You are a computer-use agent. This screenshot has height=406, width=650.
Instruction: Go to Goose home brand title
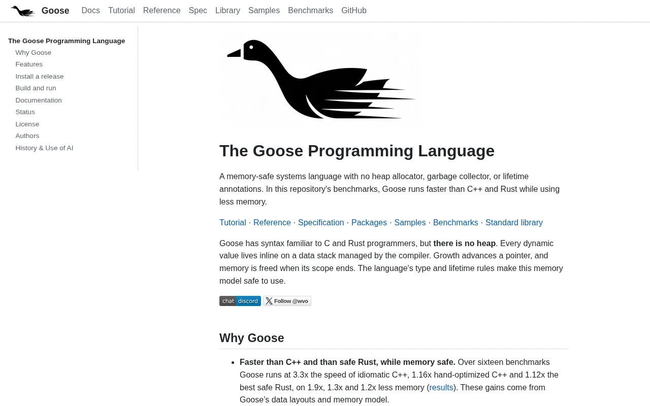coord(55,11)
